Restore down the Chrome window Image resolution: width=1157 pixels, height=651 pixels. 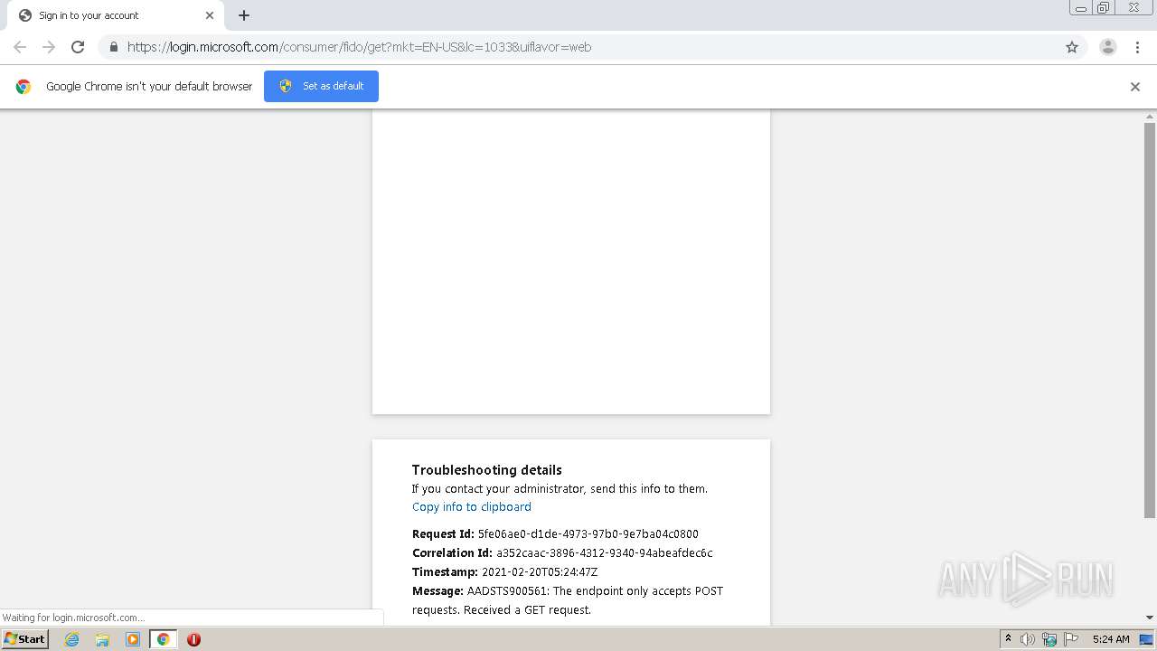1104,8
